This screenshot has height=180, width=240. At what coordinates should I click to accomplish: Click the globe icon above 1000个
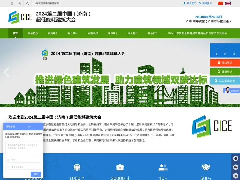pyautogui.click(x=77, y=167)
